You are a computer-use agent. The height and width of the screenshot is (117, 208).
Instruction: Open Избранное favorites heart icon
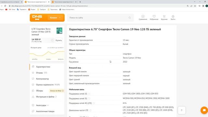click(x=154, y=18)
